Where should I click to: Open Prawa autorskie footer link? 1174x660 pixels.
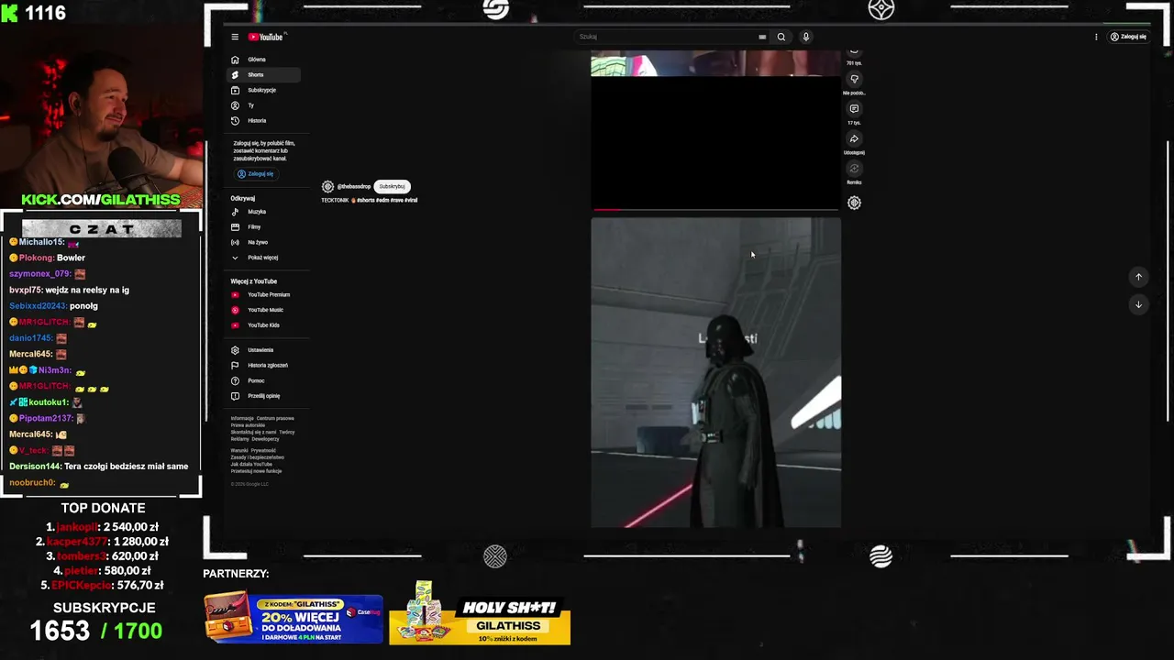click(248, 425)
